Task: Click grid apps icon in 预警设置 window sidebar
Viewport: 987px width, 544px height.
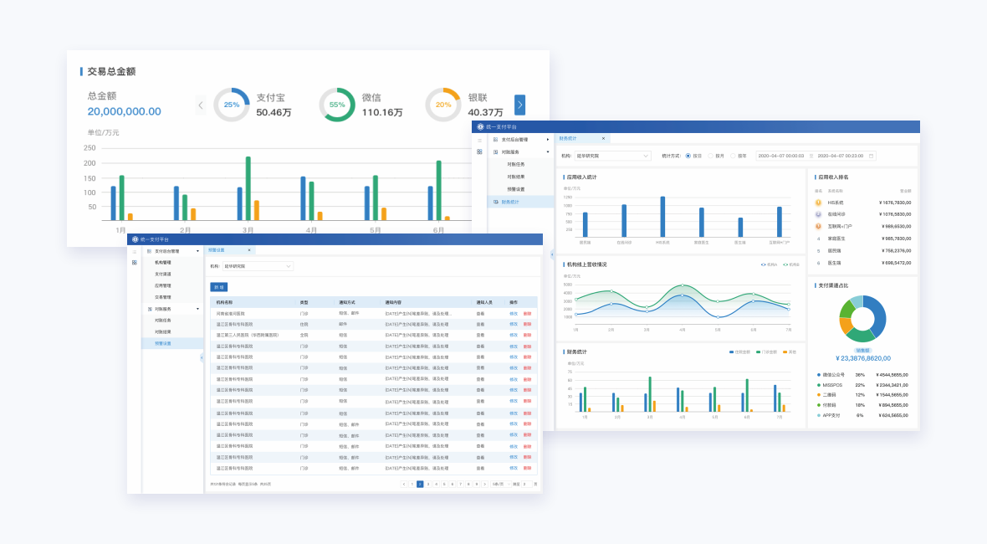Action: pyautogui.click(x=134, y=263)
